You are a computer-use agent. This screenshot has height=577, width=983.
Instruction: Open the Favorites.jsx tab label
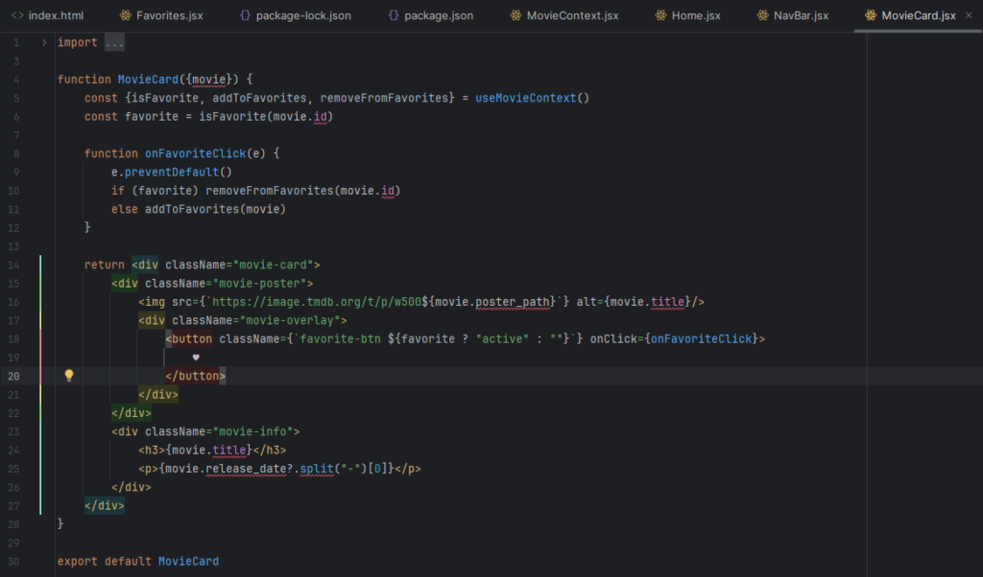click(169, 16)
